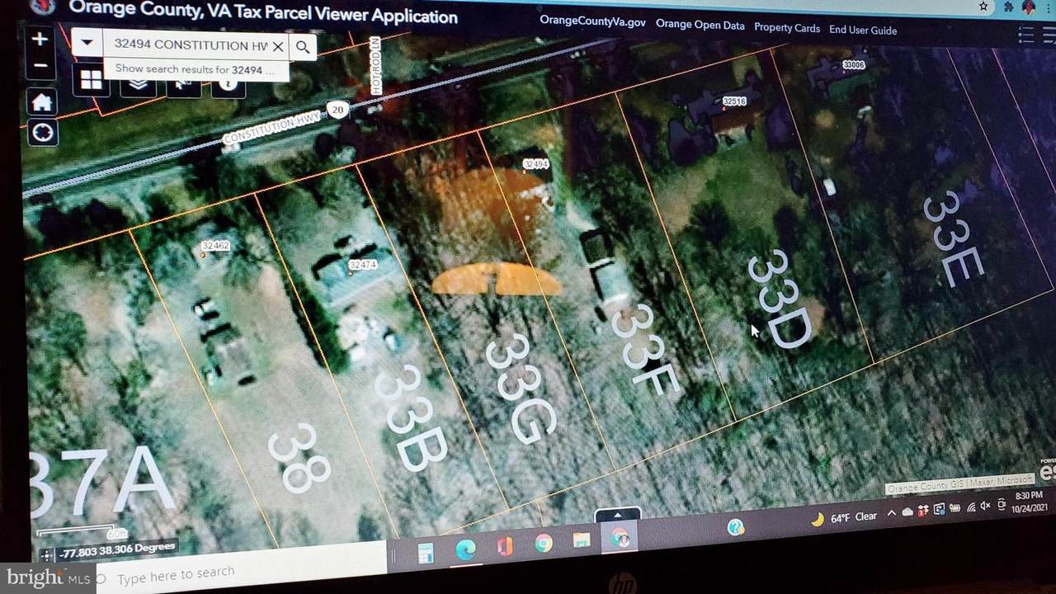
Task: Open File Explorer from the taskbar
Action: point(582,541)
